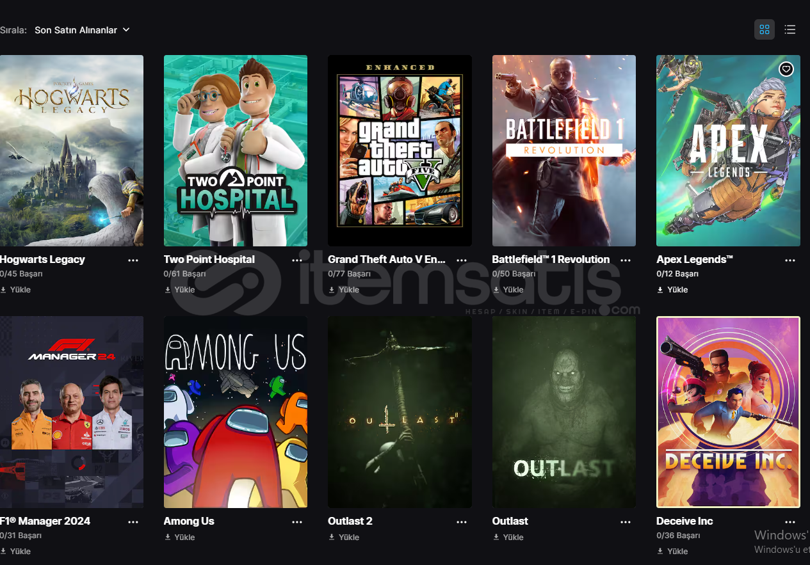Open F1 Manager 2024 three-dot menu
Screen dimensions: 810x565
133,522
